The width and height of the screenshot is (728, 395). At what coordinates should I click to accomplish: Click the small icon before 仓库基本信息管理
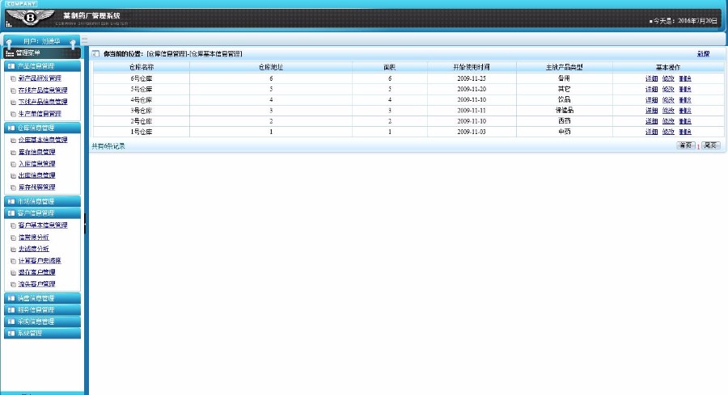pyautogui.click(x=13, y=140)
